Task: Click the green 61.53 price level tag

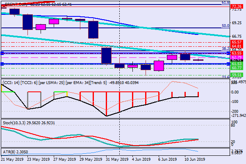Action: coord(237,64)
